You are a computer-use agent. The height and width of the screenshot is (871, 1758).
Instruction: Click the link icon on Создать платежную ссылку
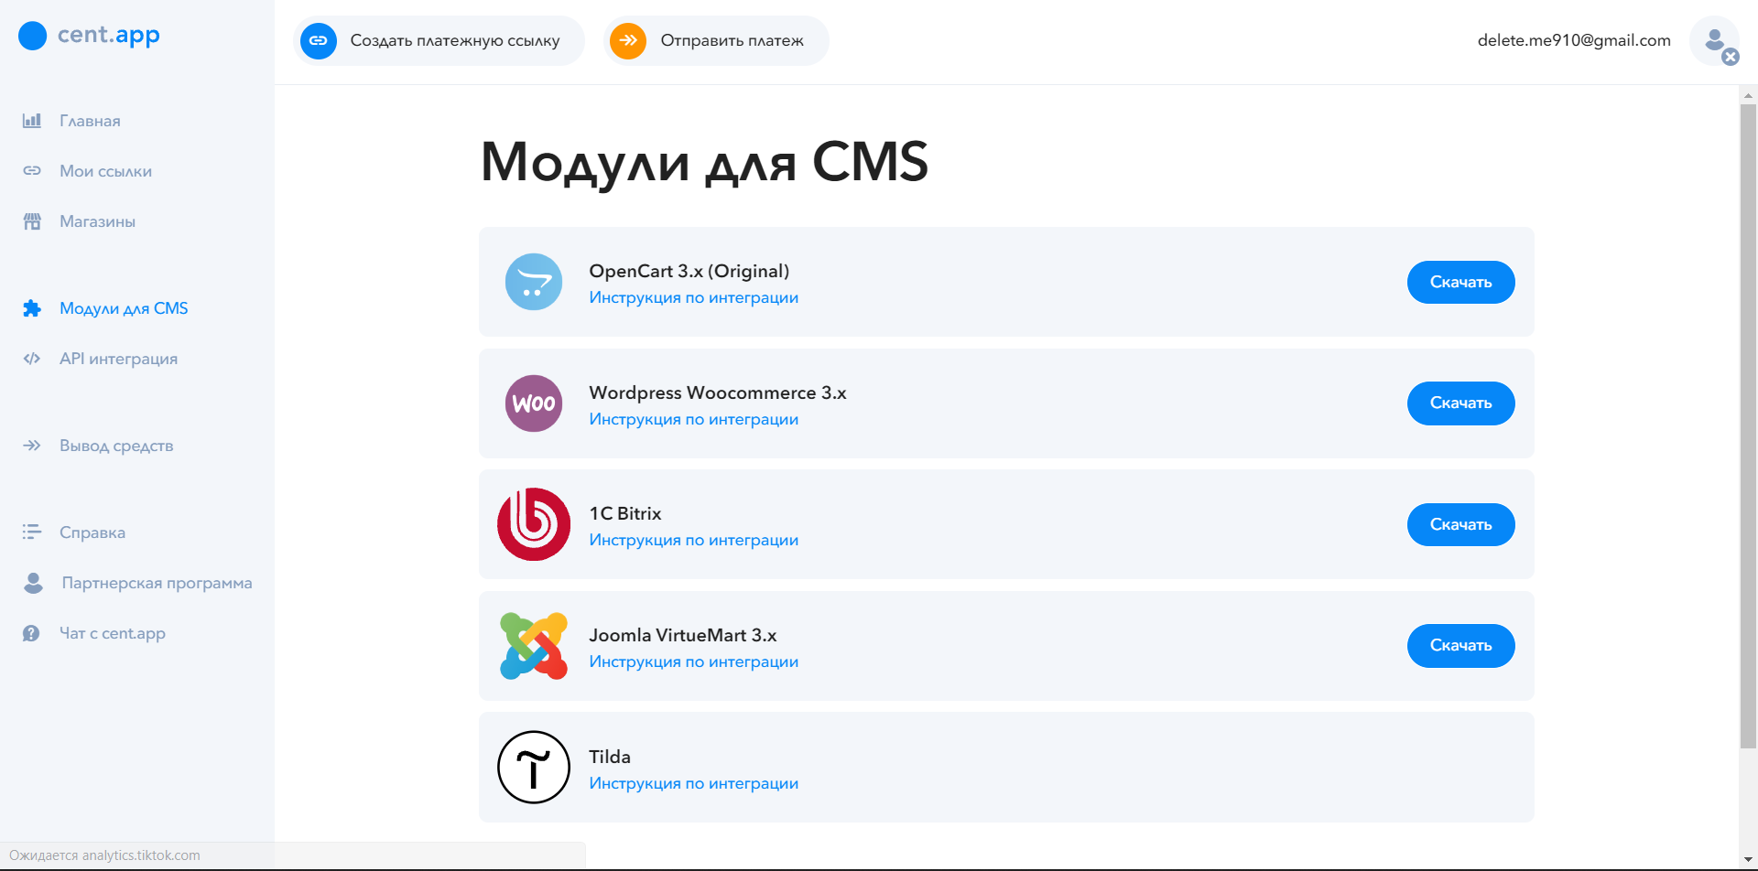tap(319, 40)
